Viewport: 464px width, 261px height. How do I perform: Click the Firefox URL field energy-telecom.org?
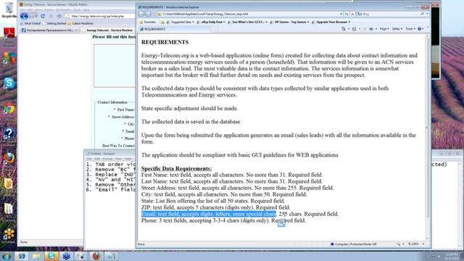coord(101,16)
